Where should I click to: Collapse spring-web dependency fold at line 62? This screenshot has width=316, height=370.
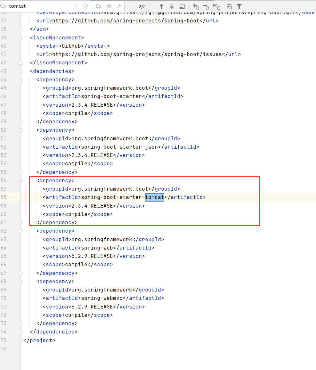point(21,231)
